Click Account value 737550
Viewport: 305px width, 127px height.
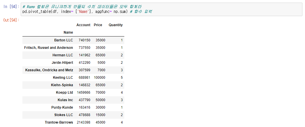(x=84, y=48)
